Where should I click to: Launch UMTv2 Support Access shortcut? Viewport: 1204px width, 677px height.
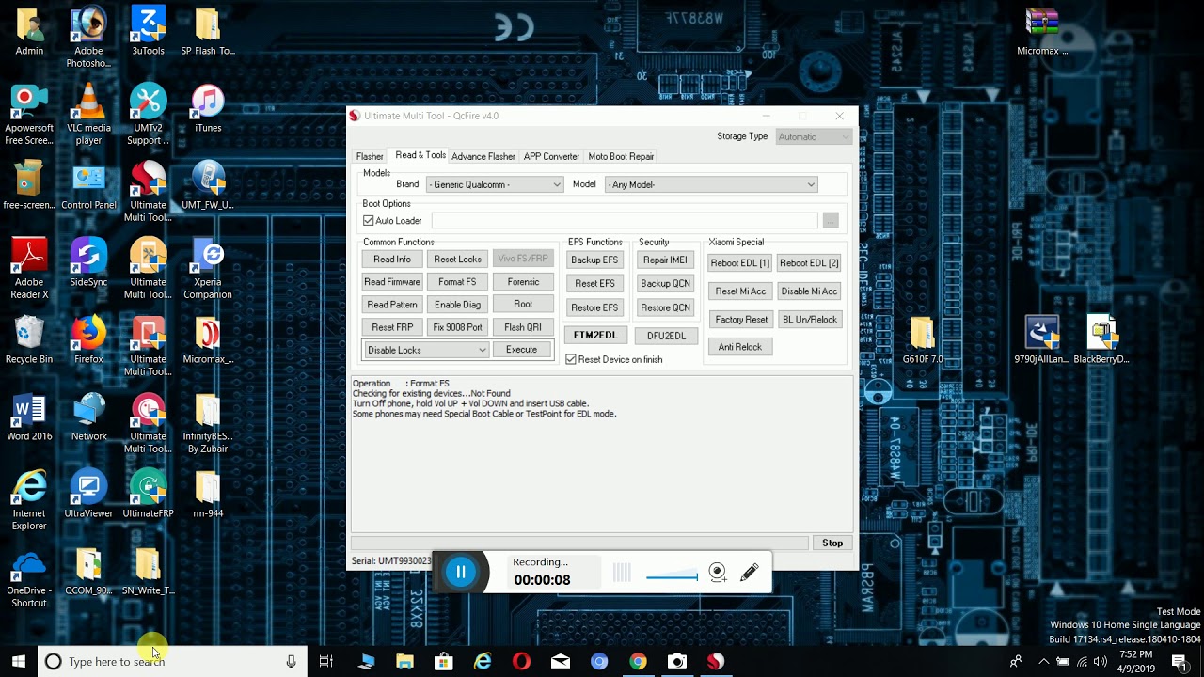click(x=148, y=115)
